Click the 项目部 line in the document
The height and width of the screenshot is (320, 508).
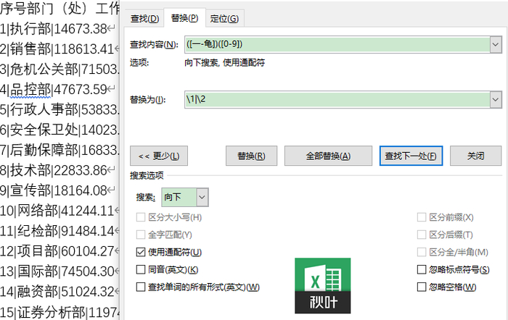coord(60,251)
